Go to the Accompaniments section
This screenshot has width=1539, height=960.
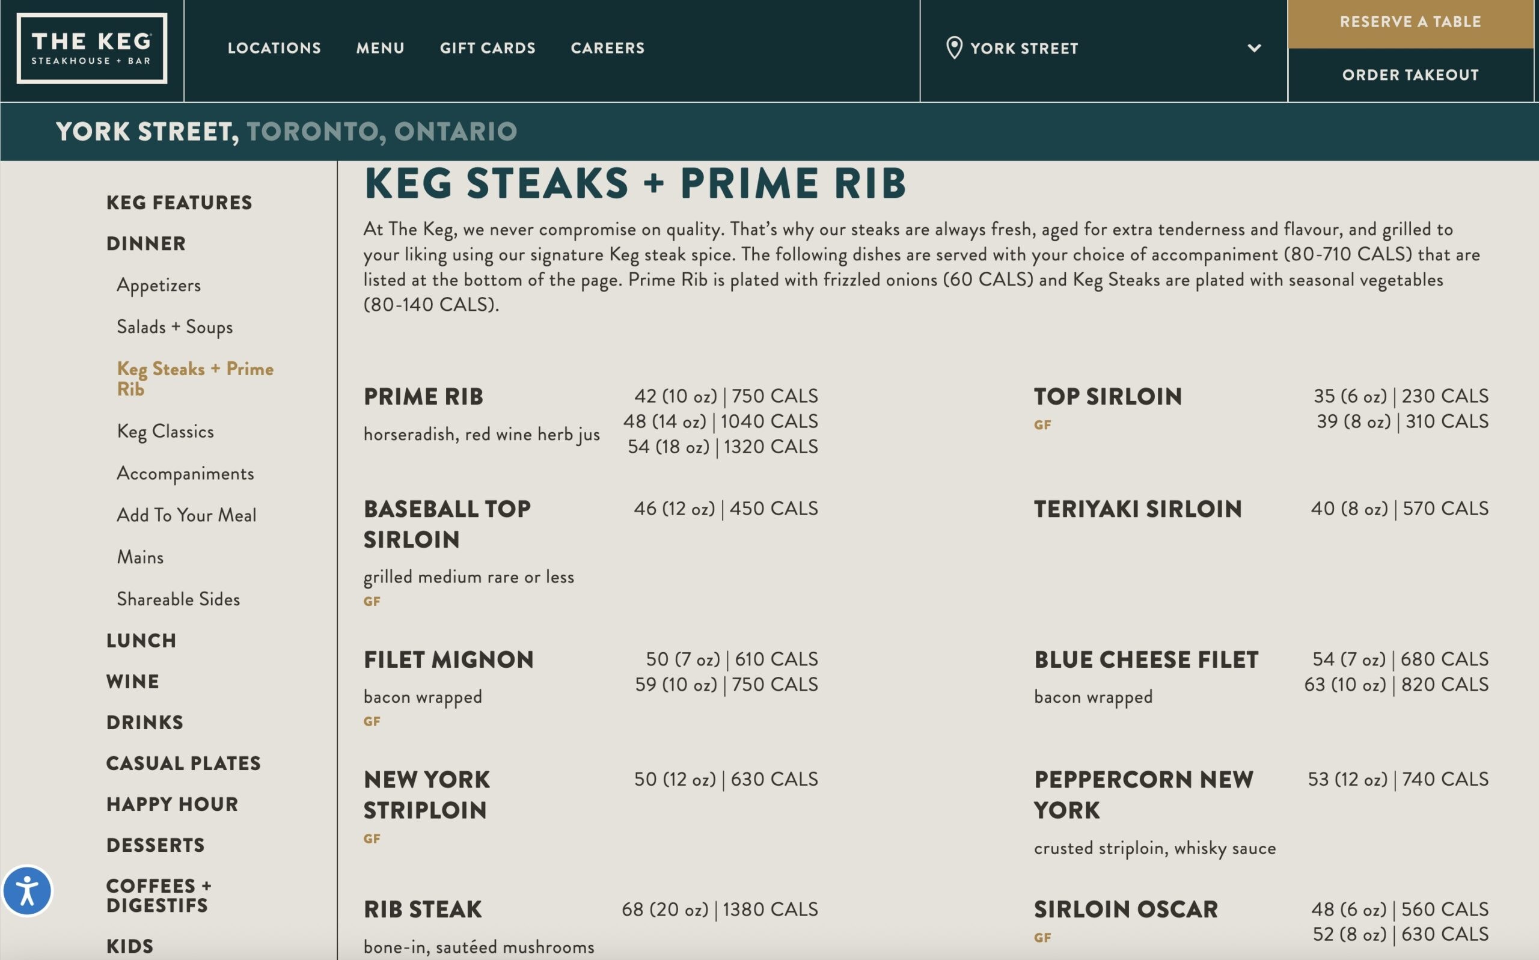coord(185,474)
